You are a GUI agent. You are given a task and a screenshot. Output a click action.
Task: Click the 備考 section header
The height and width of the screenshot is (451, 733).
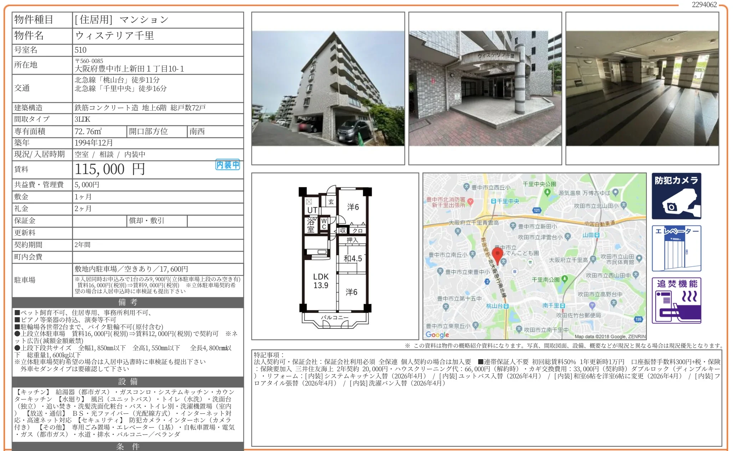(x=128, y=302)
